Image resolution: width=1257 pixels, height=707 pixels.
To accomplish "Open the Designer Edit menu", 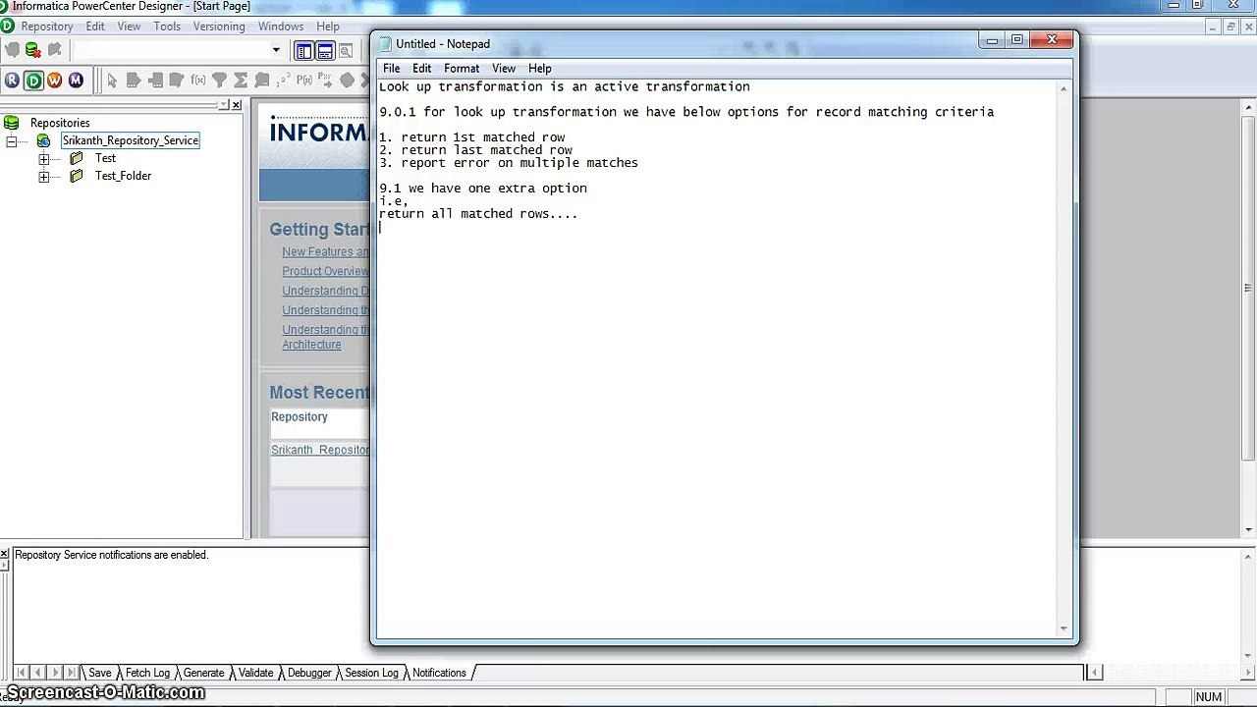I will pos(94,27).
